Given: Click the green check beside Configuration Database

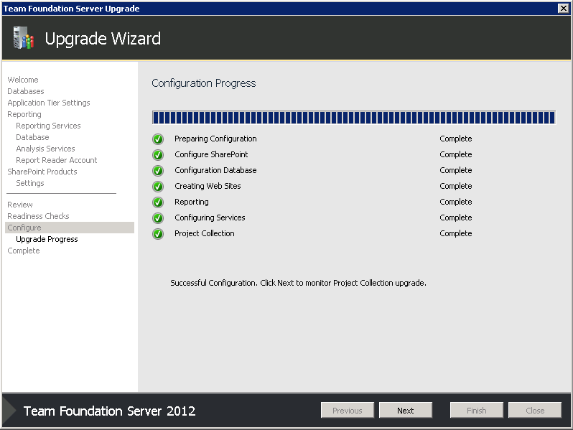Looking at the screenshot, I should (x=158, y=171).
